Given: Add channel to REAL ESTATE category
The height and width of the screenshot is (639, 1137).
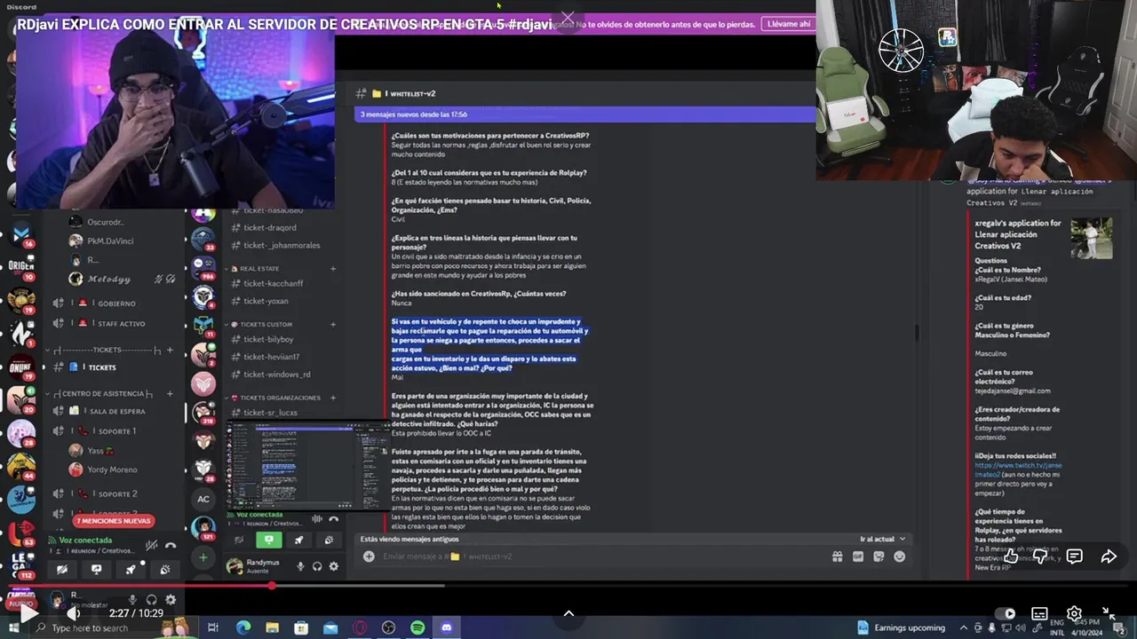Looking at the screenshot, I should pos(333,268).
